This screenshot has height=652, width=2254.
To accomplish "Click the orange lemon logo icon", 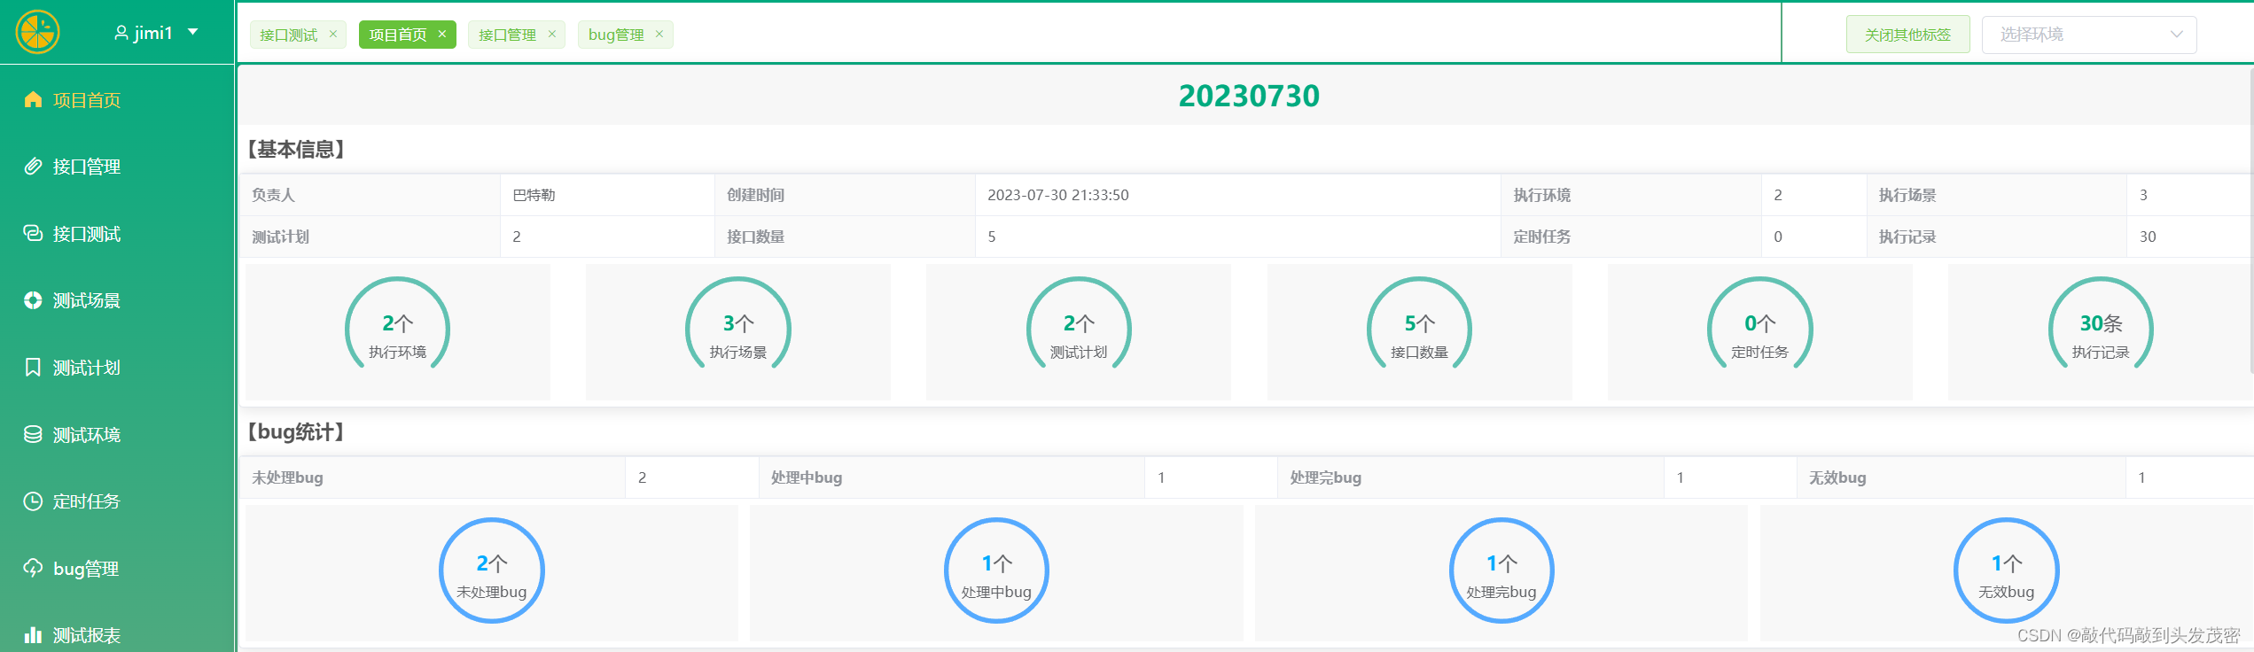I will pyautogui.click(x=37, y=33).
